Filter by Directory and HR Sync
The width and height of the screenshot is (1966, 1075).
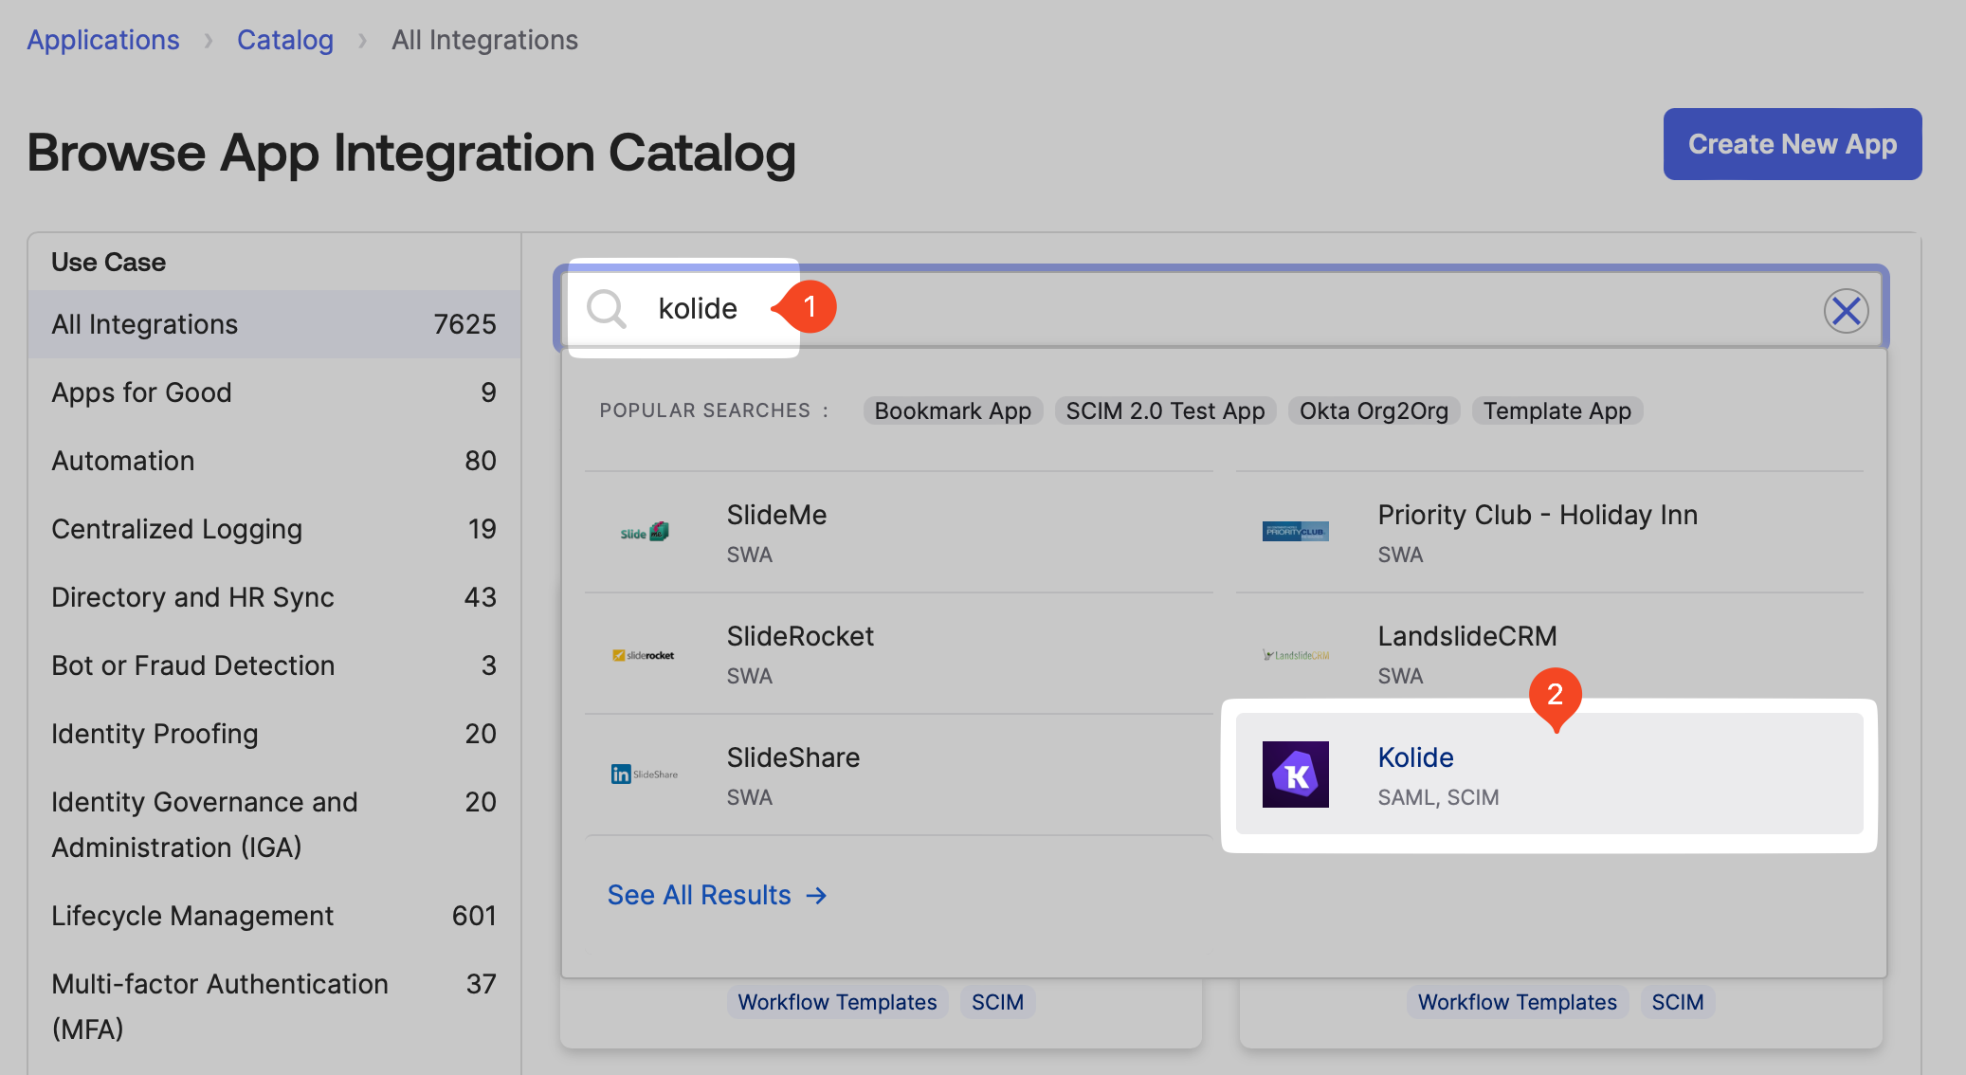(274, 597)
